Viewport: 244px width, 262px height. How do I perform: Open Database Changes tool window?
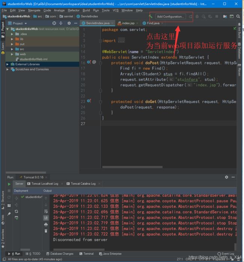click(x=60, y=254)
